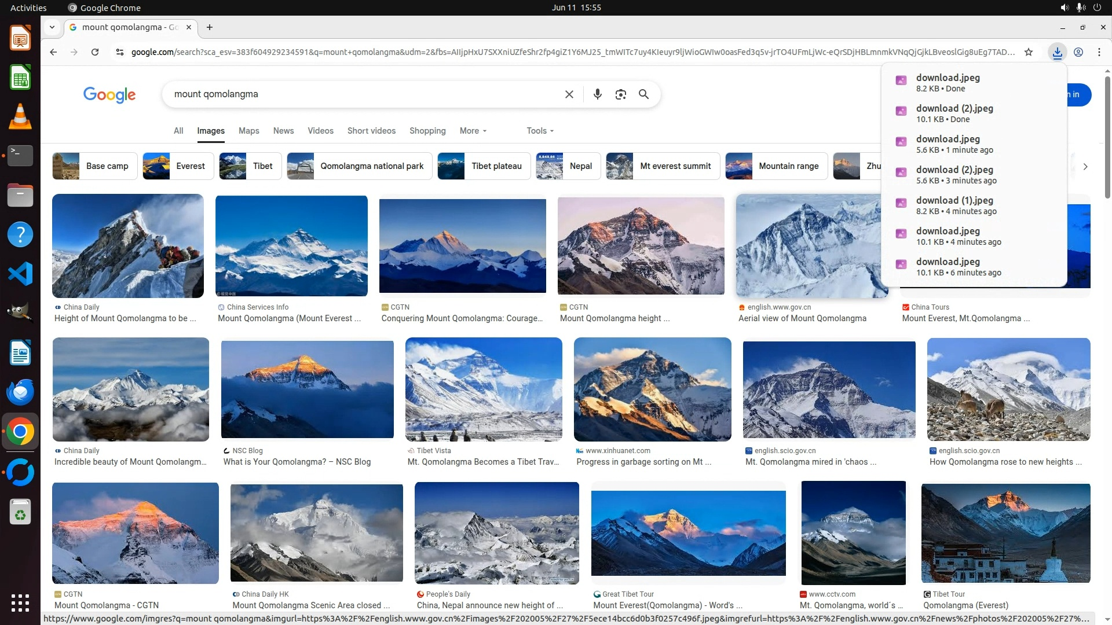Viewport: 1112px width, 625px height.
Task: Click the voice search microphone icon
Action: pyautogui.click(x=597, y=94)
